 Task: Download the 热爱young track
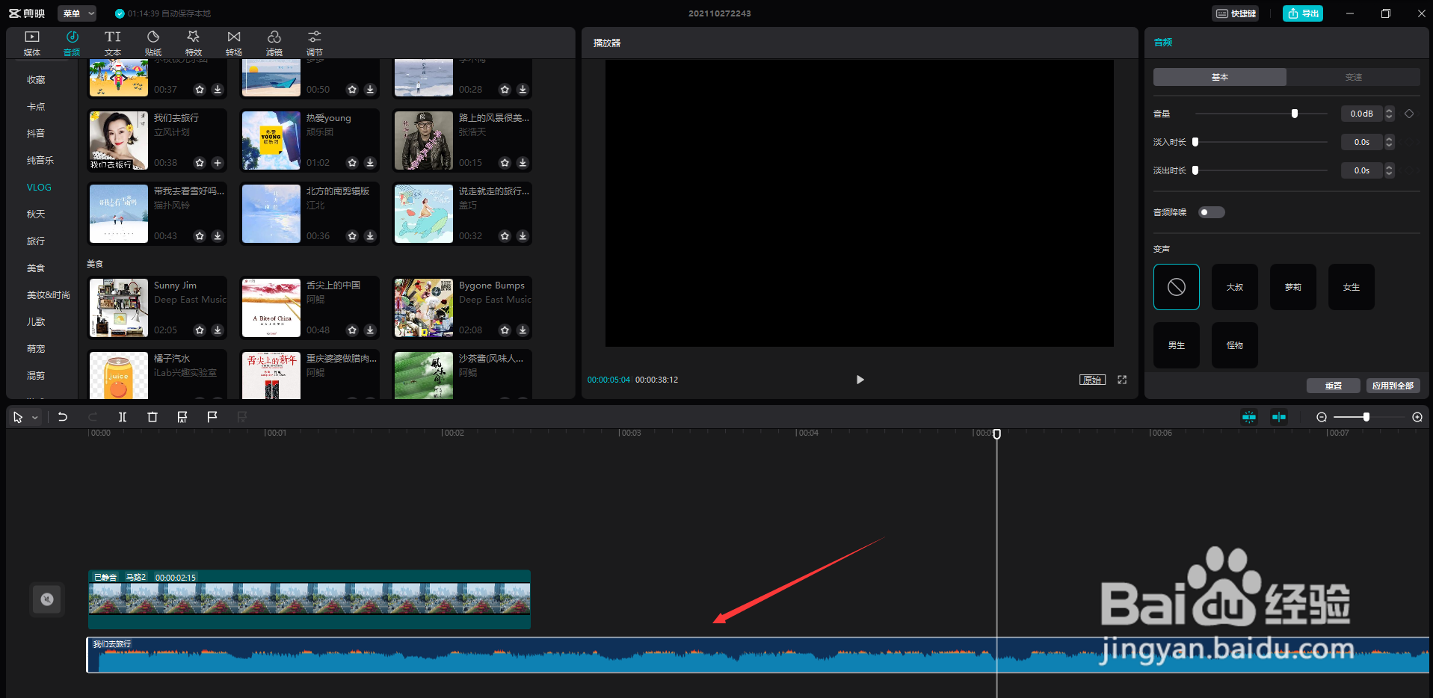click(370, 163)
